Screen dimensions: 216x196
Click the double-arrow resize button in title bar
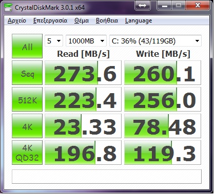[143, 5]
